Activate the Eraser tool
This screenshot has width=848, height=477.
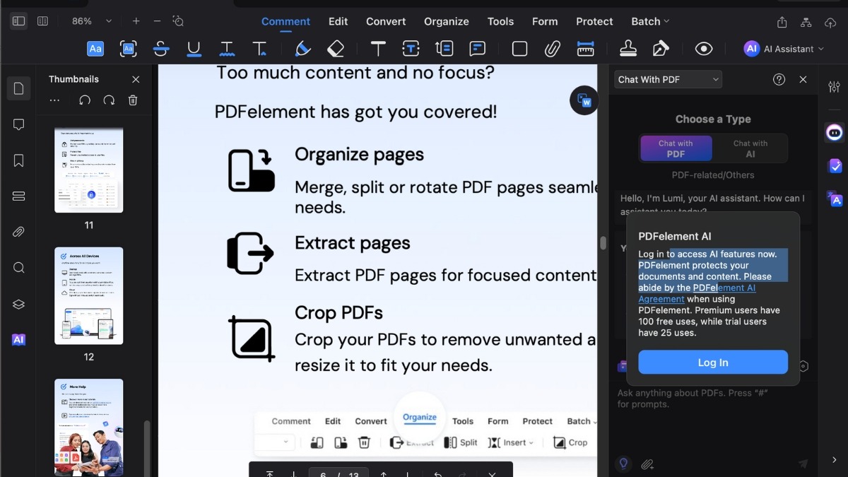coord(336,49)
